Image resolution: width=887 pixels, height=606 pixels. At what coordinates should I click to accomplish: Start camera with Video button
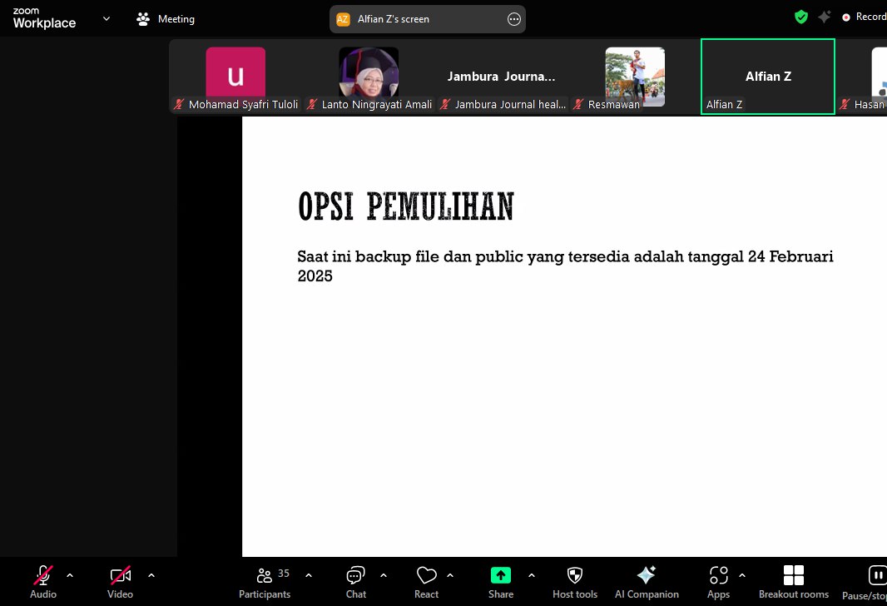point(120,582)
